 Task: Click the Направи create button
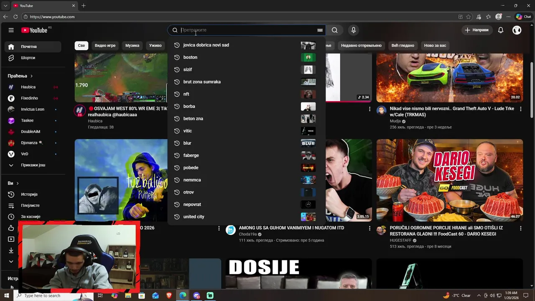coord(476,30)
